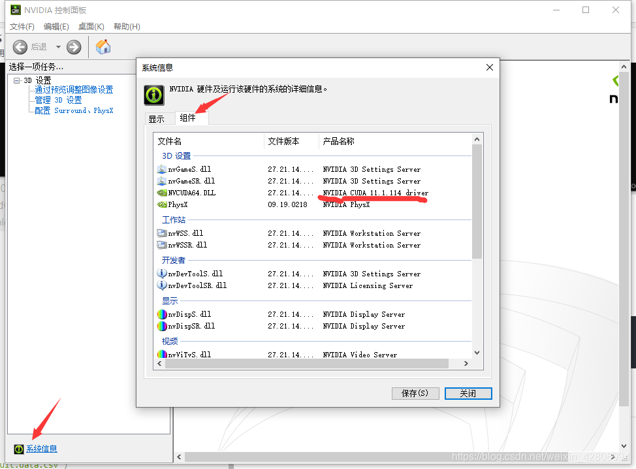Open 管理 3D 设置 tree link

(x=58, y=100)
